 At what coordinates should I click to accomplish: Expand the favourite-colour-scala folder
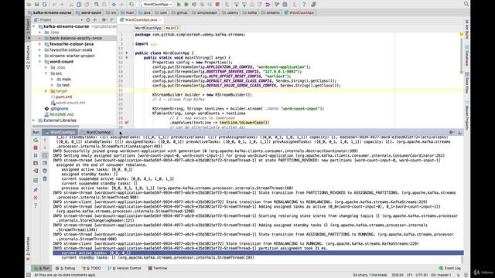click(40, 49)
